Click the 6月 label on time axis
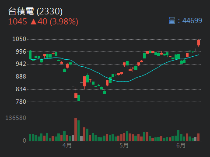Screen dimensions: 210x157 (x=181, y=145)
